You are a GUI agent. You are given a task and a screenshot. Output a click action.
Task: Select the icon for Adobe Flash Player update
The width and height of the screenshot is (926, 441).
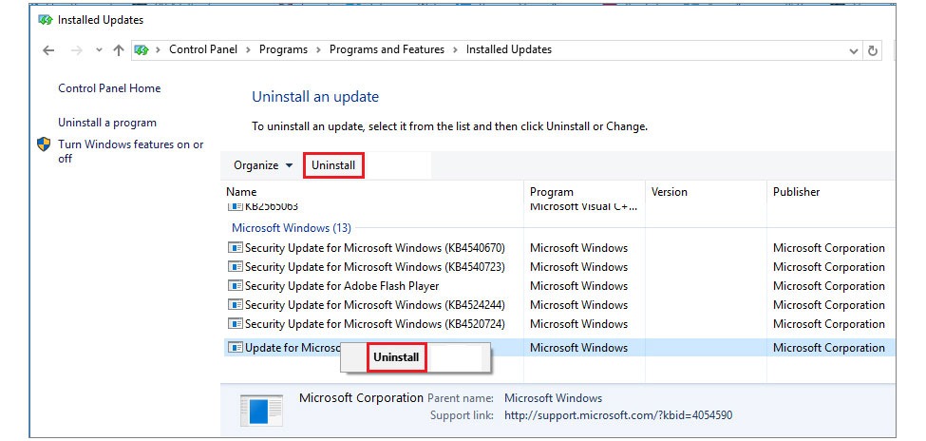click(235, 285)
